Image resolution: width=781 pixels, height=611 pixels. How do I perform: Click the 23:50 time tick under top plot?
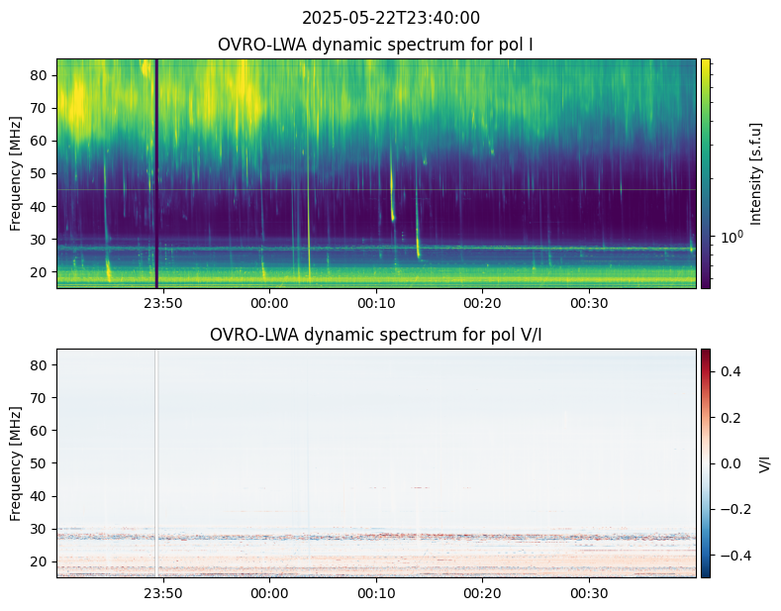click(x=163, y=303)
